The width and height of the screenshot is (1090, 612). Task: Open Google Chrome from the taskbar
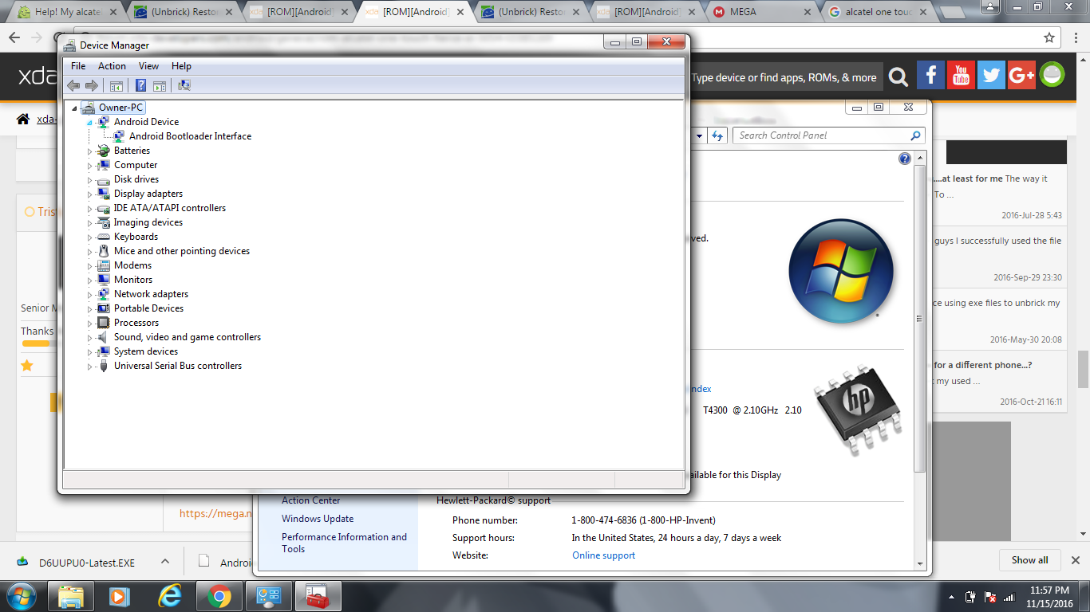pos(219,595)
